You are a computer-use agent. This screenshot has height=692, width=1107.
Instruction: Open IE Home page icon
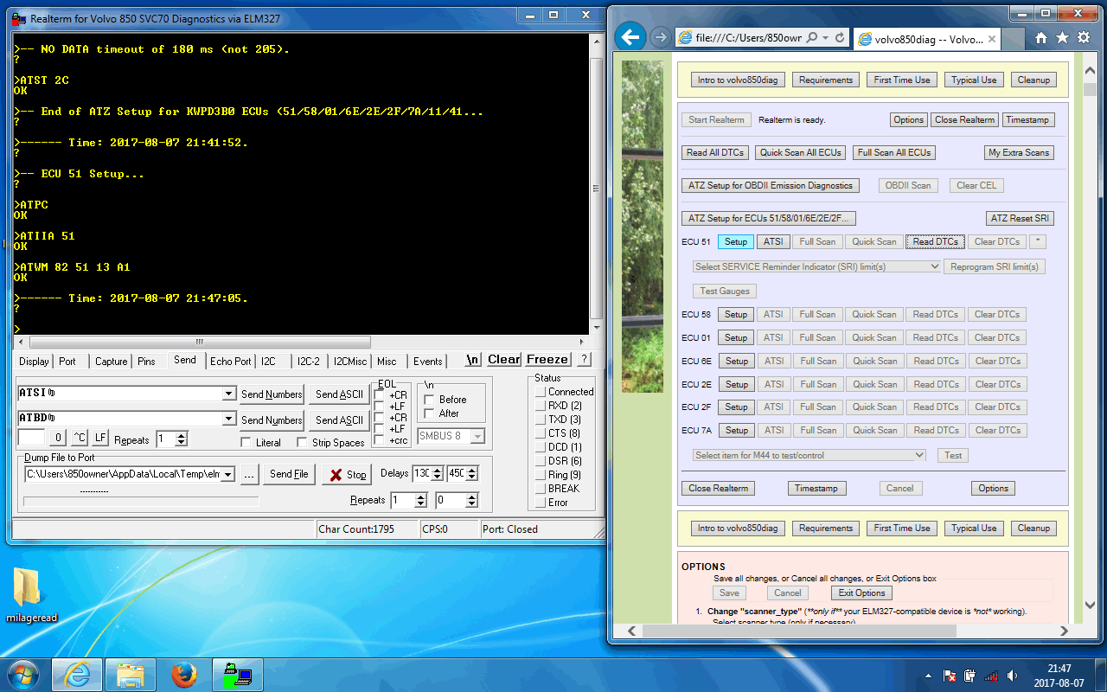pyautogui.click(x=1042, y=38)
